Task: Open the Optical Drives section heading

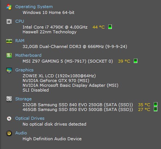Action: coord(30,118)
